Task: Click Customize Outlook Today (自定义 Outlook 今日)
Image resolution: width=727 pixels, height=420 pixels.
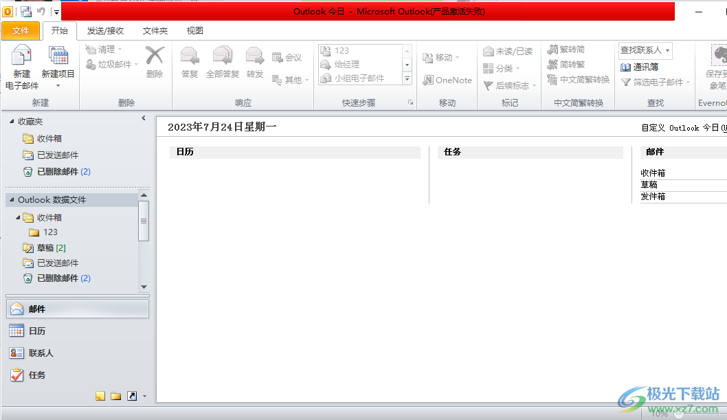Action: pyautogui.click(x=684, y=128)
